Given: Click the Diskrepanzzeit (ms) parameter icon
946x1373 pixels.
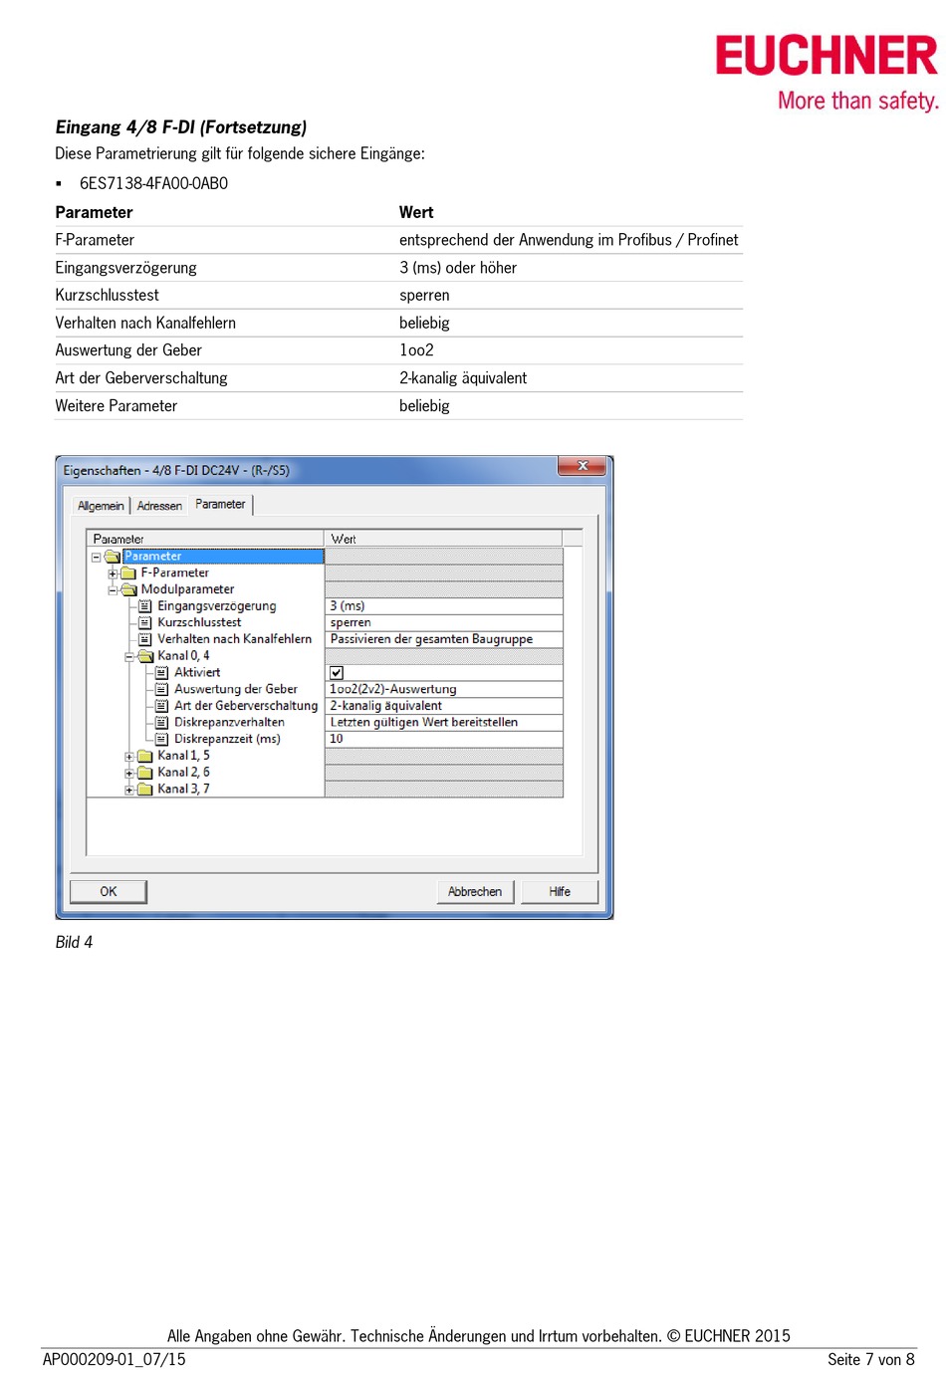Looking at the screenshot, I should tap(162, 740).
